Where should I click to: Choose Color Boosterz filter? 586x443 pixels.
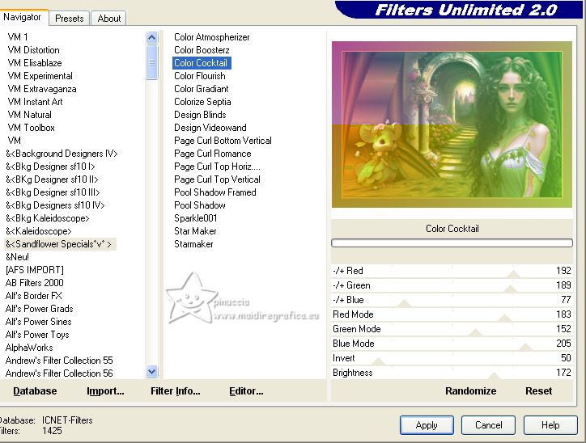pos(202,50)
